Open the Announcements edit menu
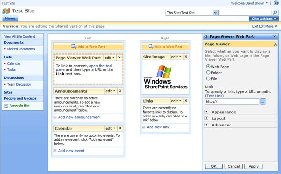The height and width of the screenshot is (174, 281). pyautogui.click(x=110, y=91)
